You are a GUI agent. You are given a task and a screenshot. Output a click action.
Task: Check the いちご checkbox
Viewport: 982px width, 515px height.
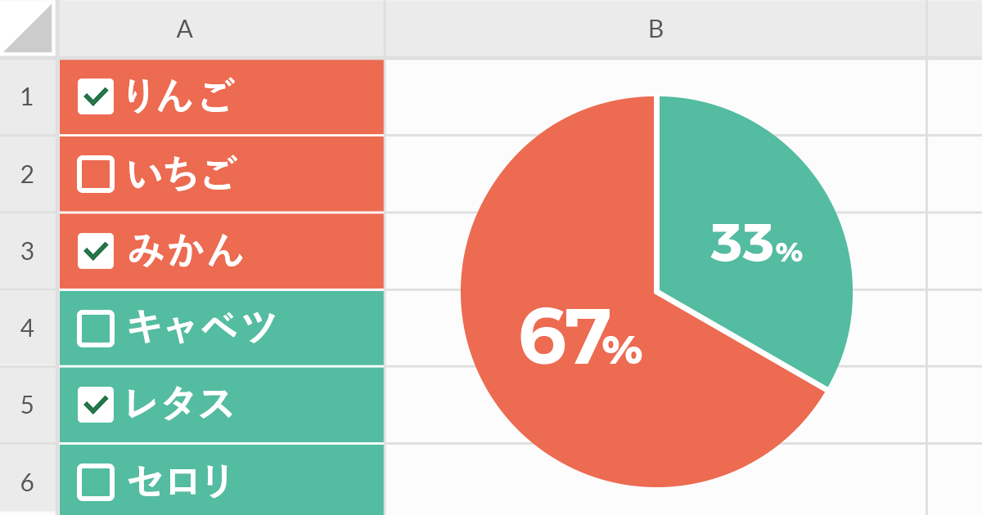pos(96,174)
